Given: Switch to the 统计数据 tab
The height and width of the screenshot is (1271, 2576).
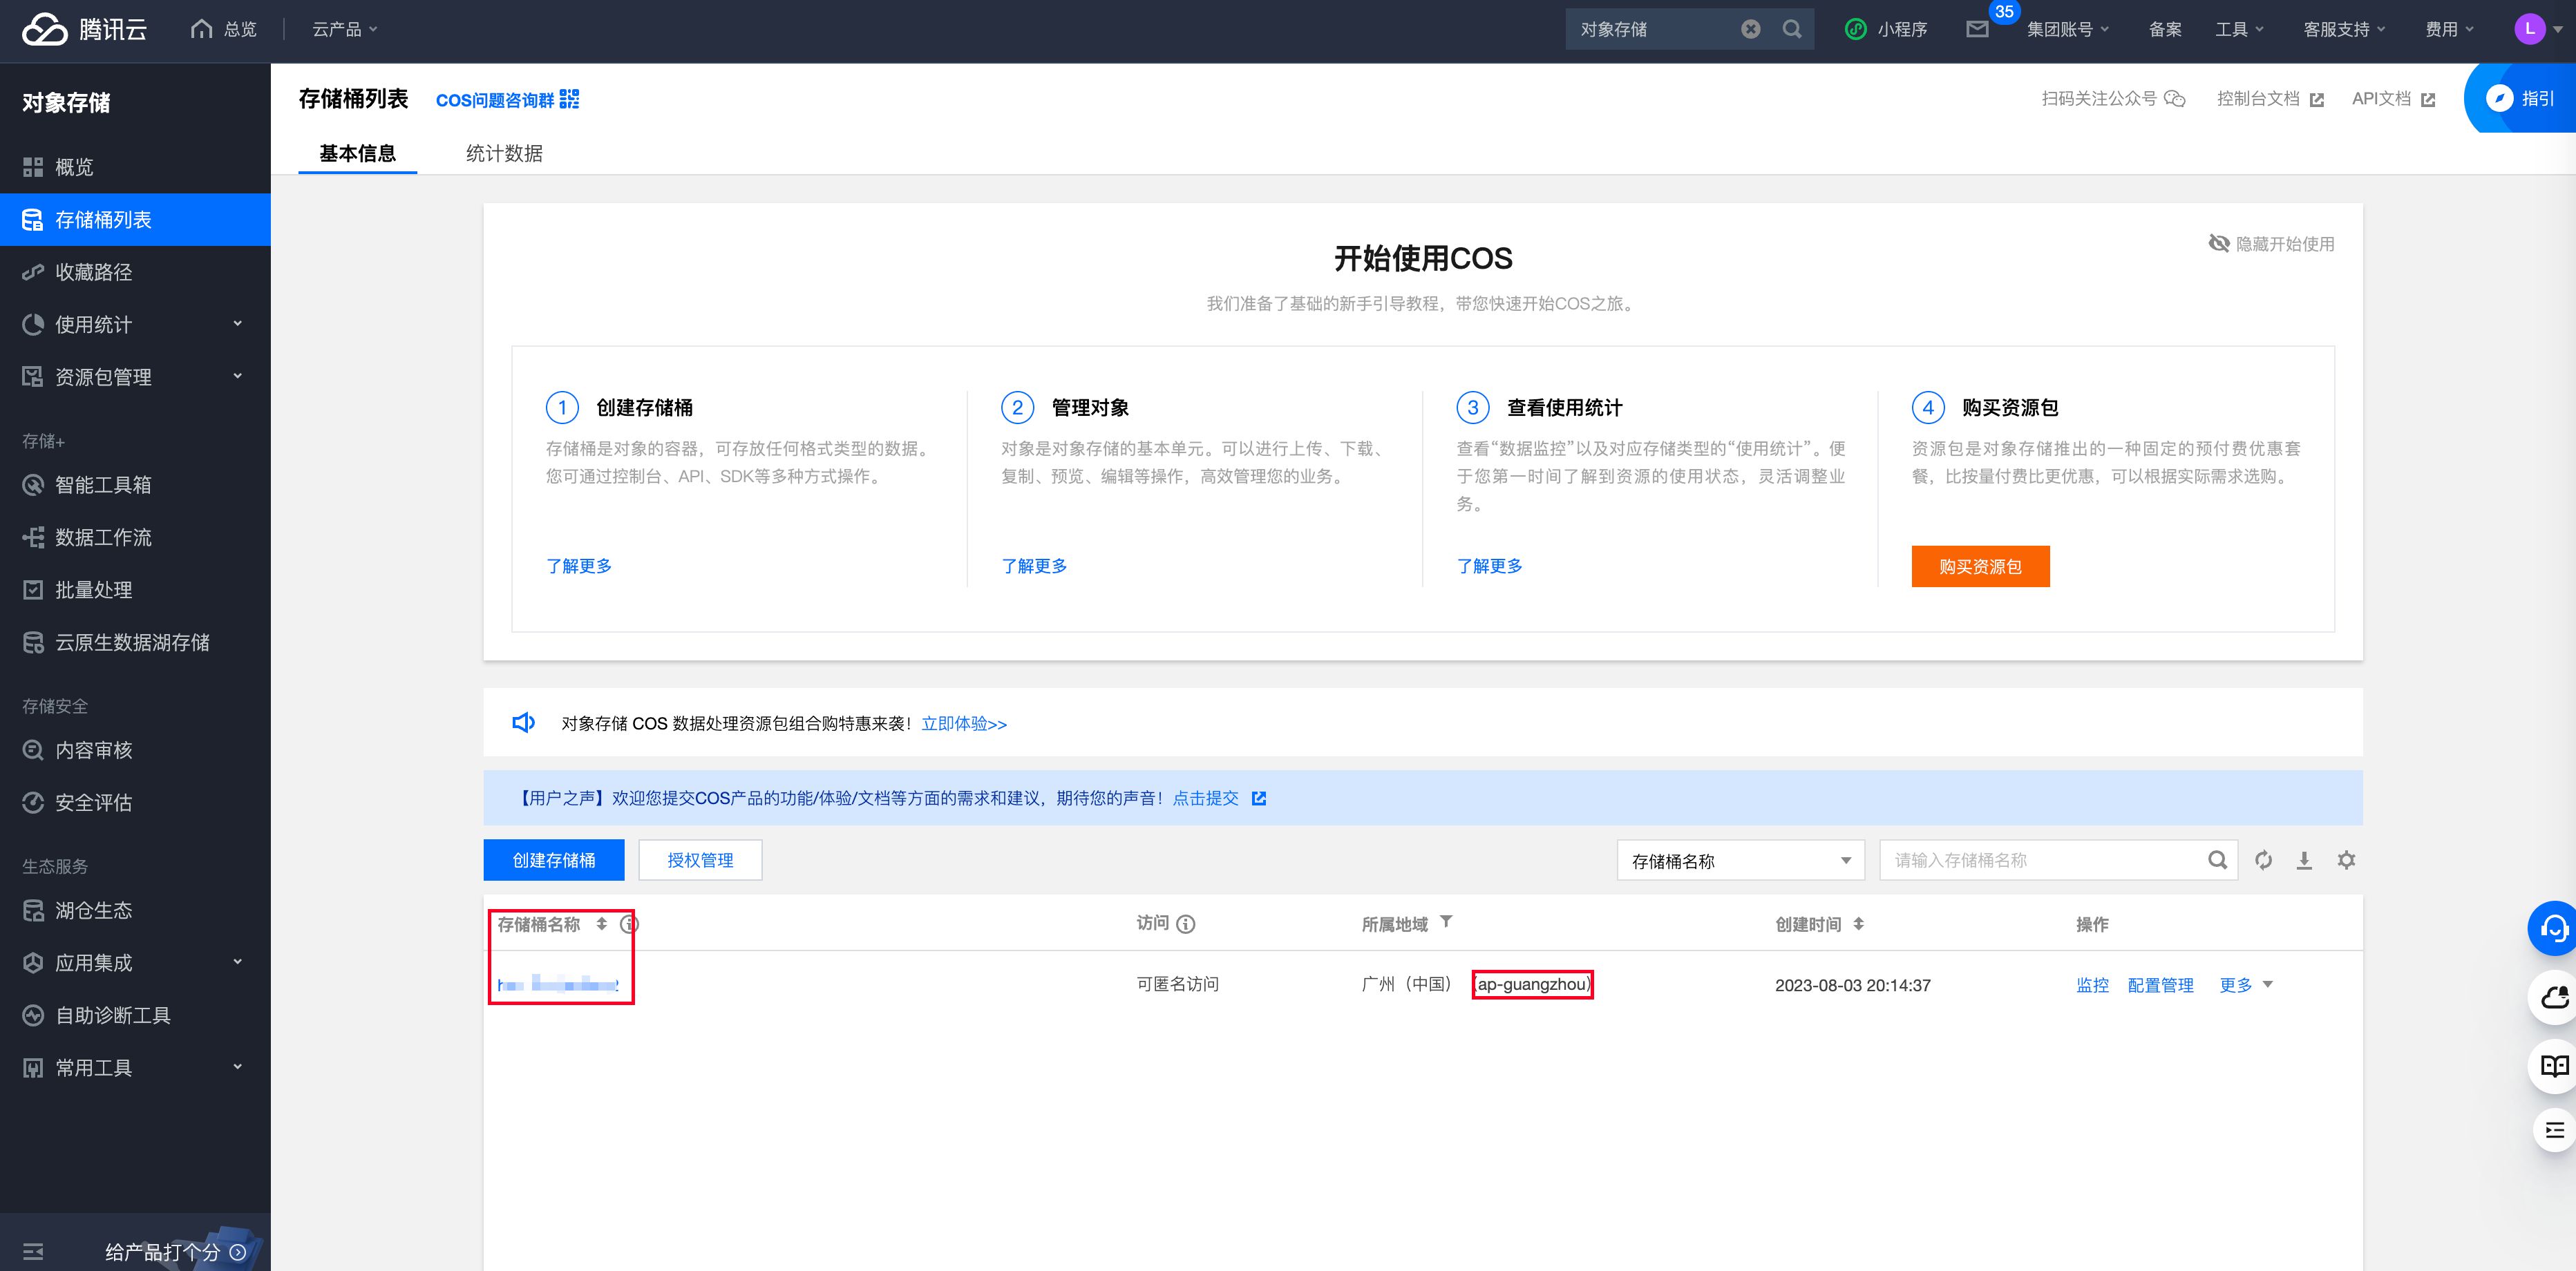Looking at the screenshot, I should pyautogui.click(x=504, y=153).
